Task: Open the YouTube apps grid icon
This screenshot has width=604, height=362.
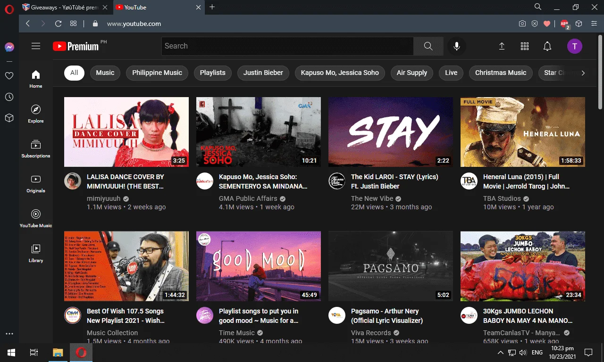Action: tap(524, 46)
